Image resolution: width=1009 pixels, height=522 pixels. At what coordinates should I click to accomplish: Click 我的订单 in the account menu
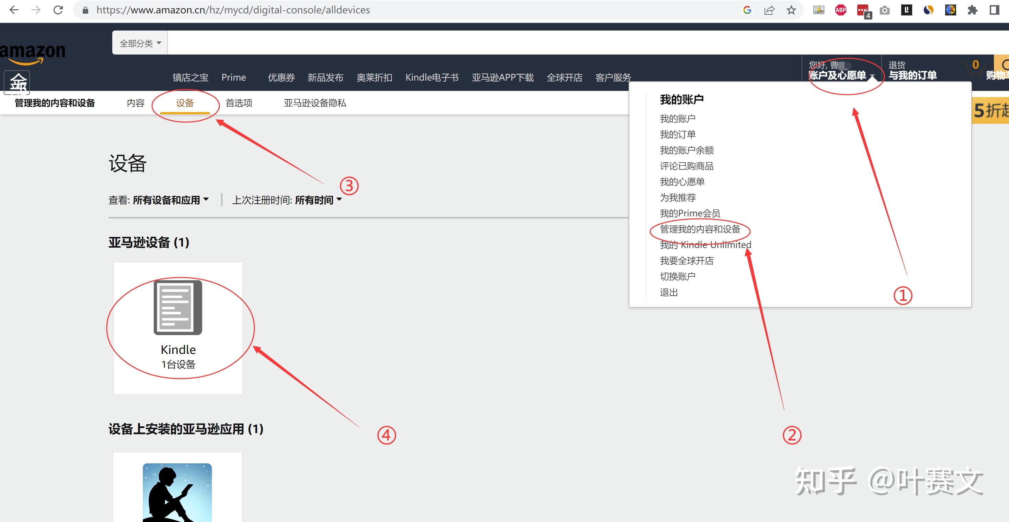tap(678, 134)
